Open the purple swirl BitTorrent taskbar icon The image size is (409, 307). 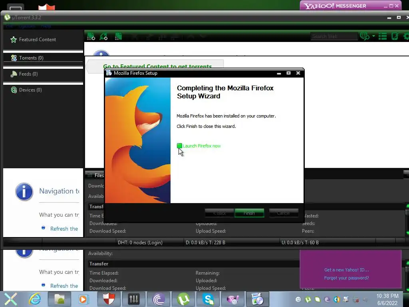[158, 299]
